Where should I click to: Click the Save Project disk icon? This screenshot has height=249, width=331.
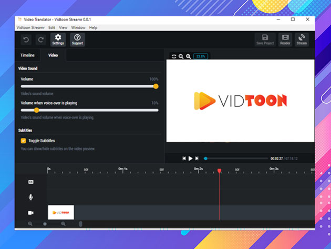click(265, 39)
